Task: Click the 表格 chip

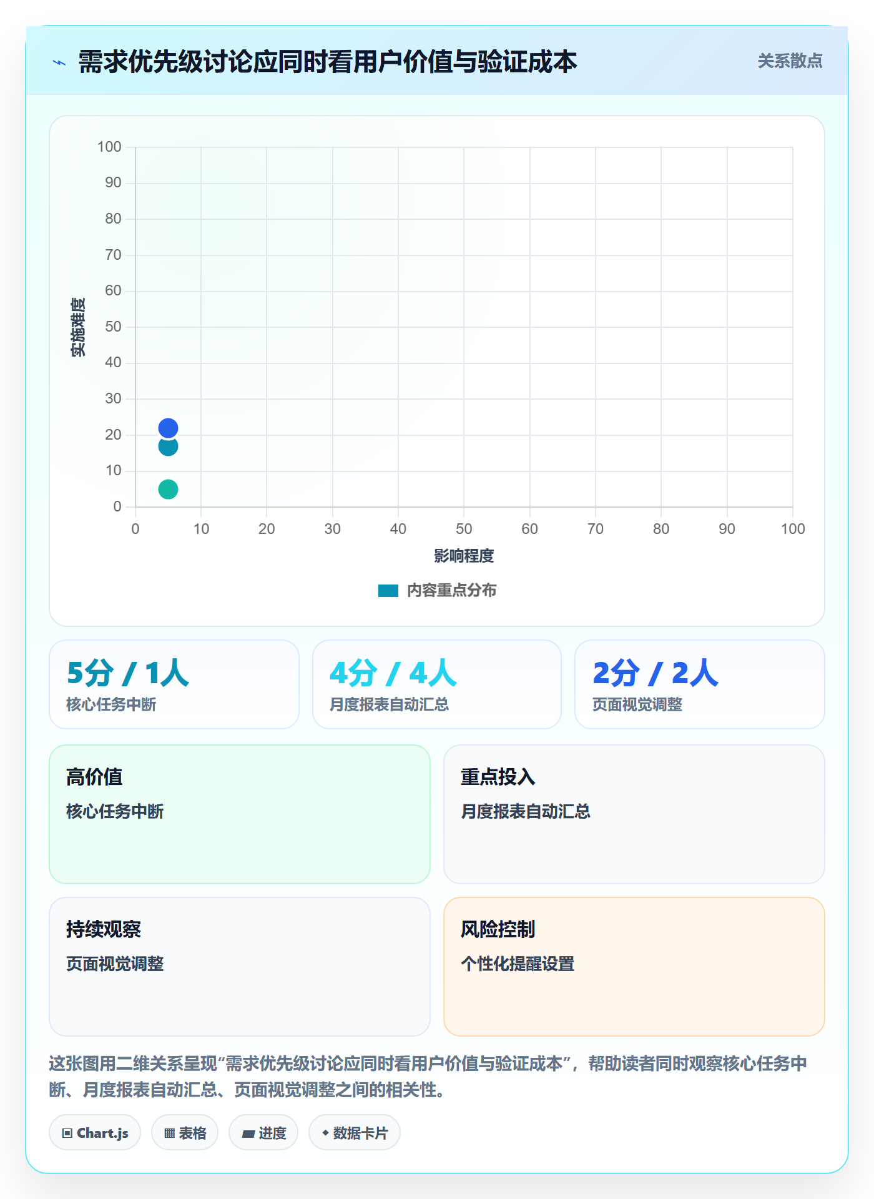Action: coord(185,1133)
